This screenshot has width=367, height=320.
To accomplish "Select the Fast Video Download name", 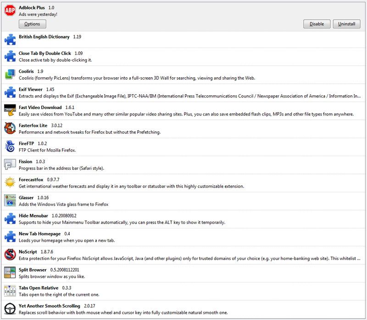I will (x=40, y=108).
